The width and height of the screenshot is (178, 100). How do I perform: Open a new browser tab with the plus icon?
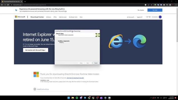coord(25,2)
